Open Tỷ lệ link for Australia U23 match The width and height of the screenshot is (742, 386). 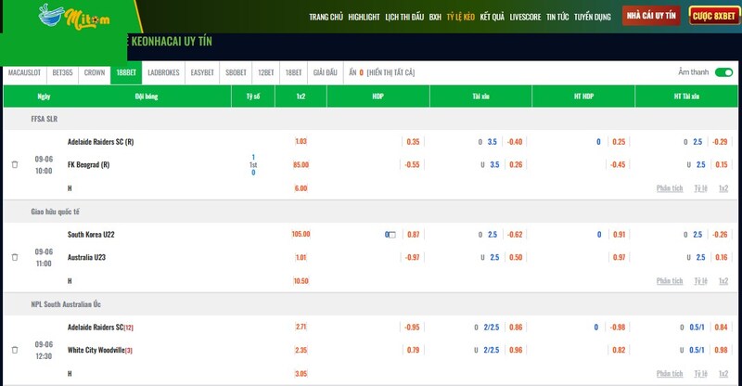pyautogui.click(x=701, y=281)
